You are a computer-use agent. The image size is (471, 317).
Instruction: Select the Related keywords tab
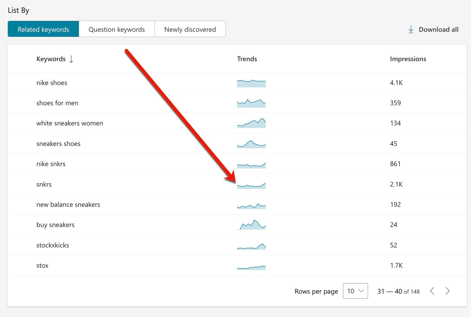click(43, 29)
